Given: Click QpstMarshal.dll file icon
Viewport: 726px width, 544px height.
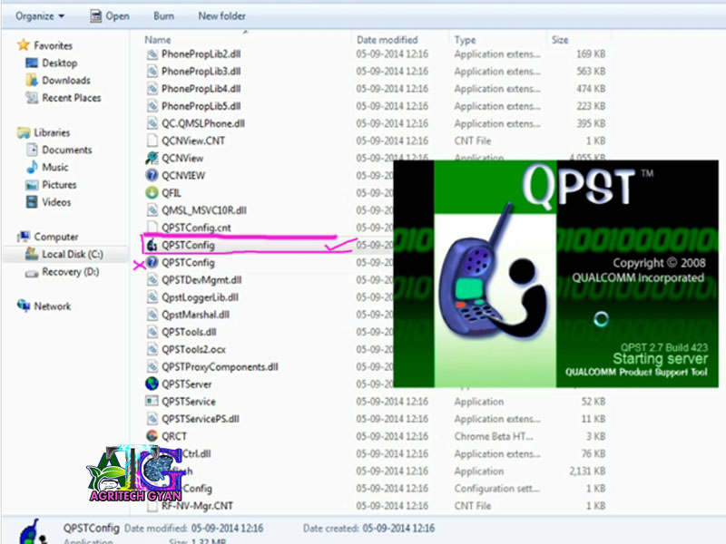Looking at the screenshot, I should tap(152, 315).
